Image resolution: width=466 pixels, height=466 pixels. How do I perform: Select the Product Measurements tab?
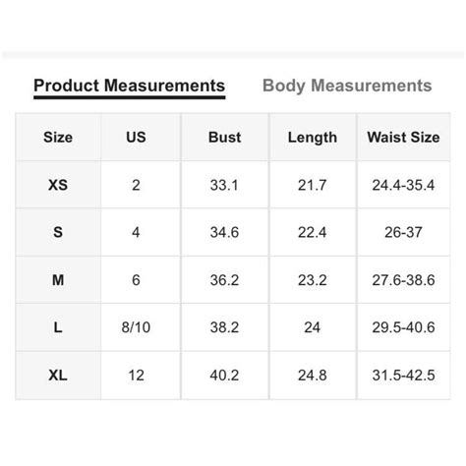[129, 86]
